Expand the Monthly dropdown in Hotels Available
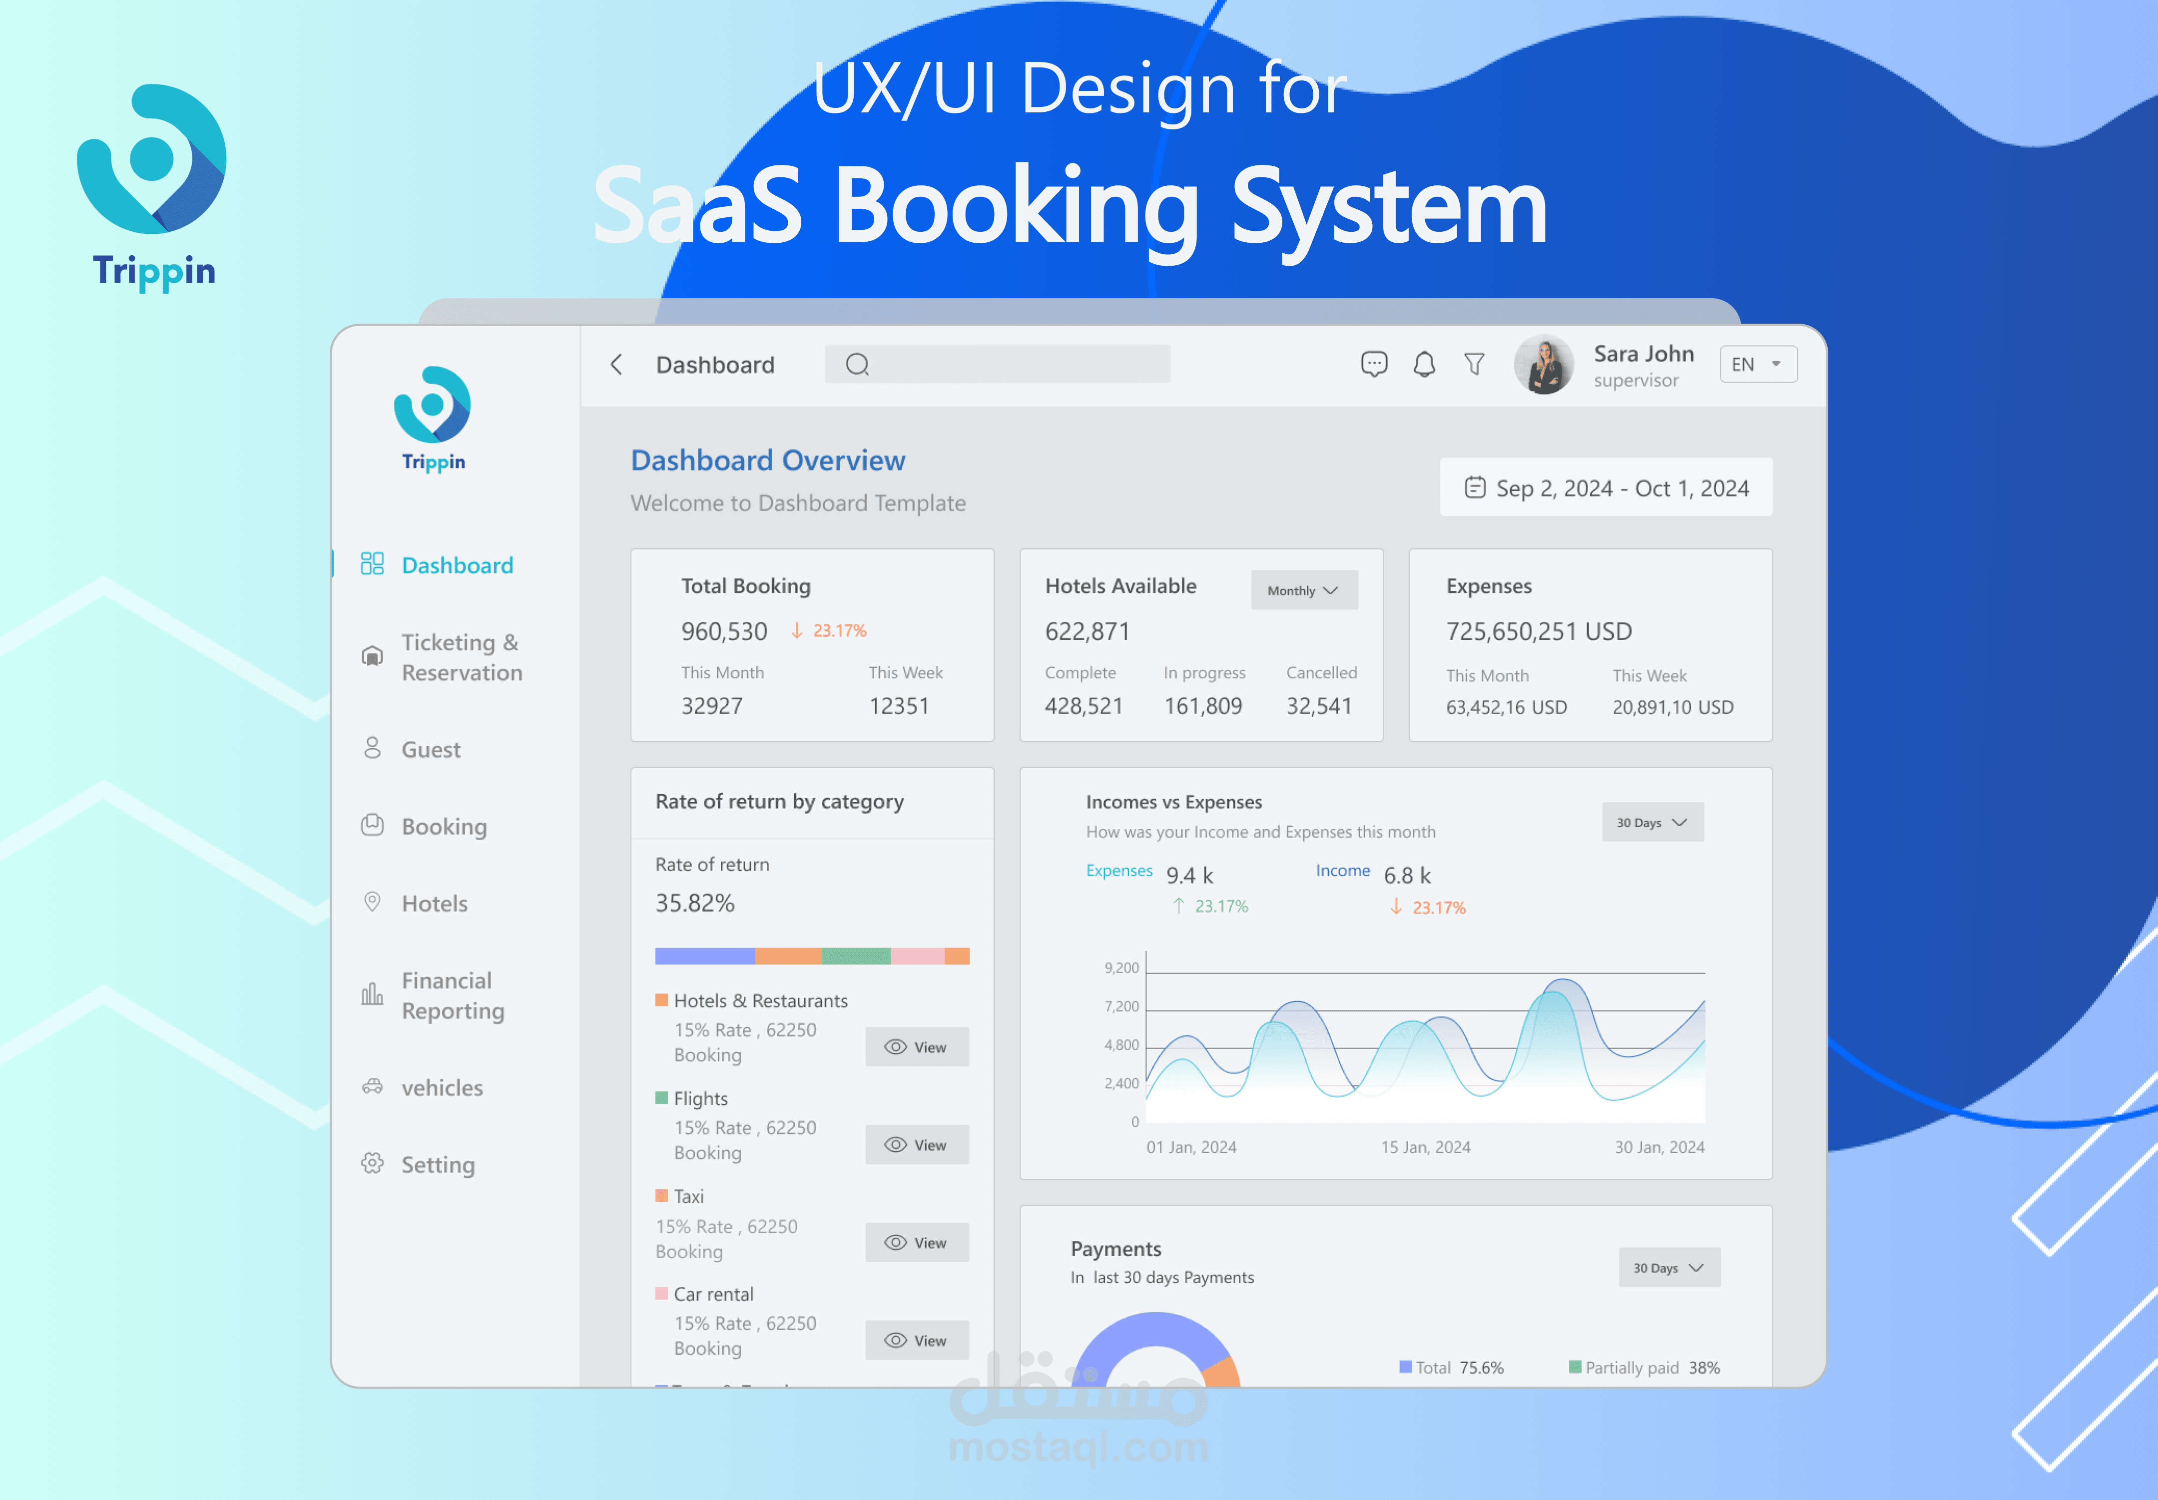Image resolution: width=2158 pixels, height=1500 pixels. (x=1304, y=590)
